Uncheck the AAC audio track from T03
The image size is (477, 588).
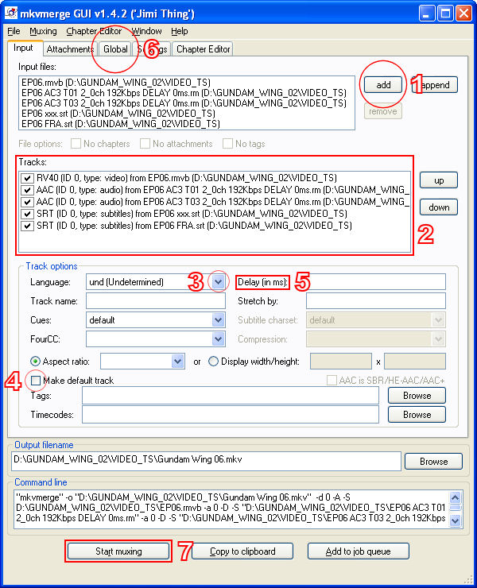pos(27,202)
